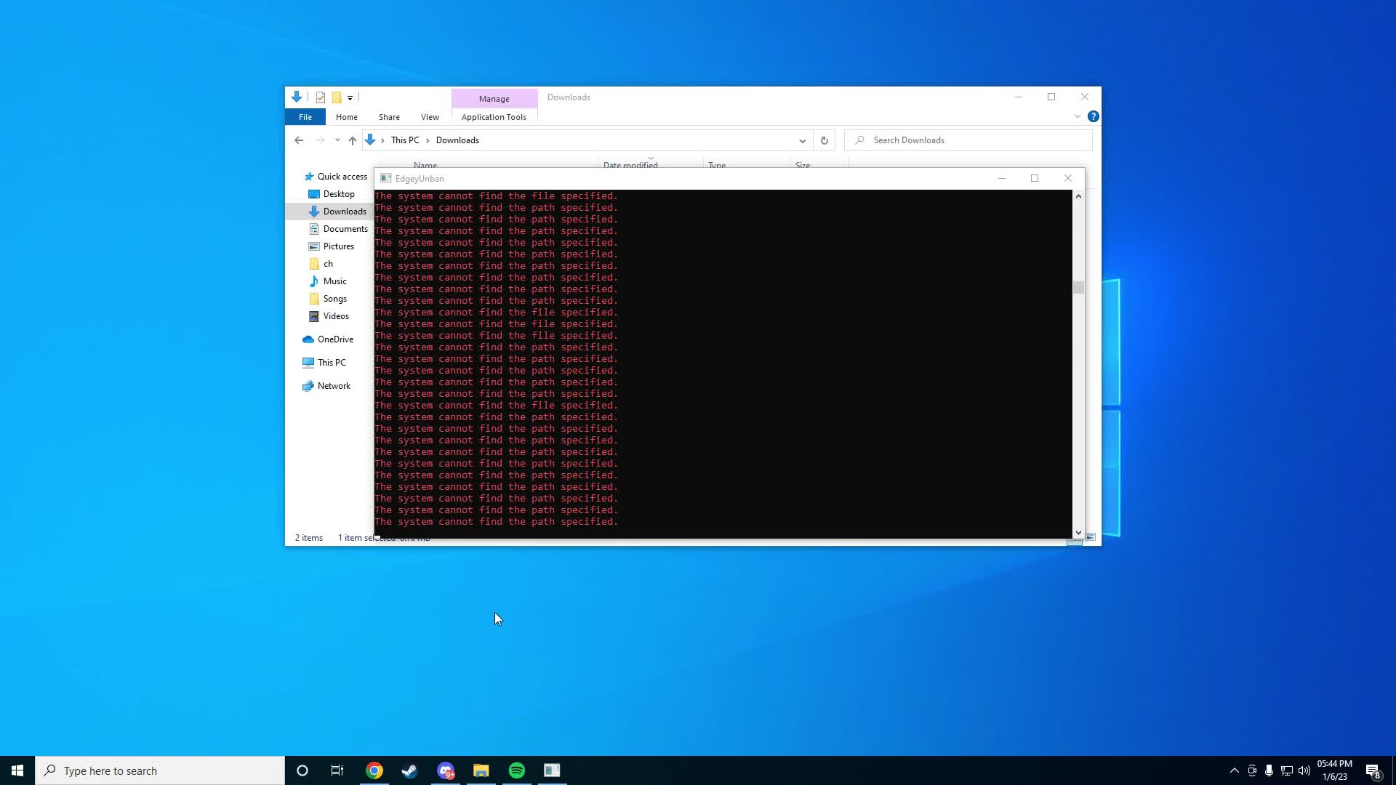Go up one folder level
Viewport: 1396px width, 785px height.
tap(353, 140)
